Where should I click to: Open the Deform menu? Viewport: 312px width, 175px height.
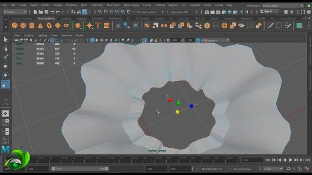pyautogui.click(x=173, y=5)
